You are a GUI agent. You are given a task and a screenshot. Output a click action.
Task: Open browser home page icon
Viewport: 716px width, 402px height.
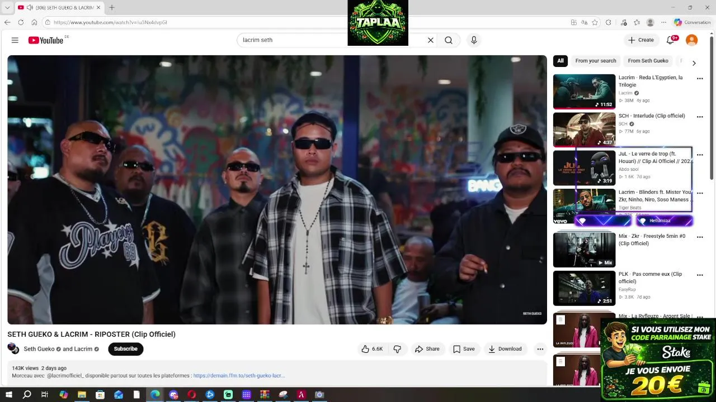click(34, 22)
